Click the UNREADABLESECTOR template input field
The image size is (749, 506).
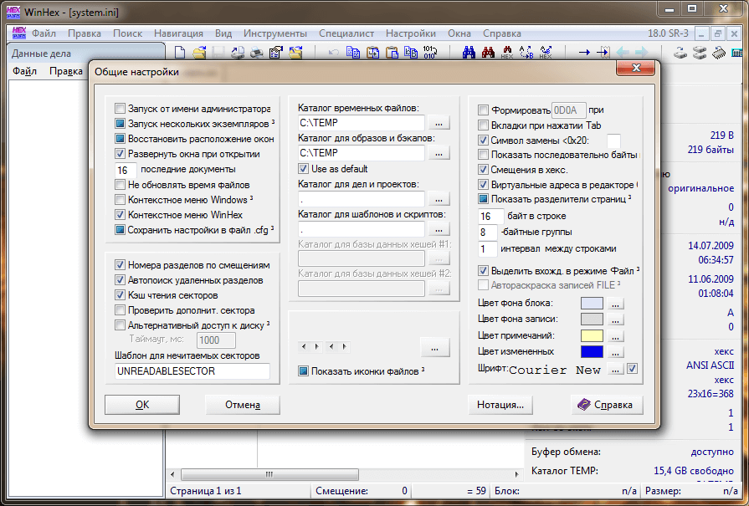point(192,371)
